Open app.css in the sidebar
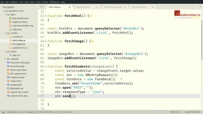The height and width of the screenshot is (114, 203). pyautogui.click(x=16, y=55)
